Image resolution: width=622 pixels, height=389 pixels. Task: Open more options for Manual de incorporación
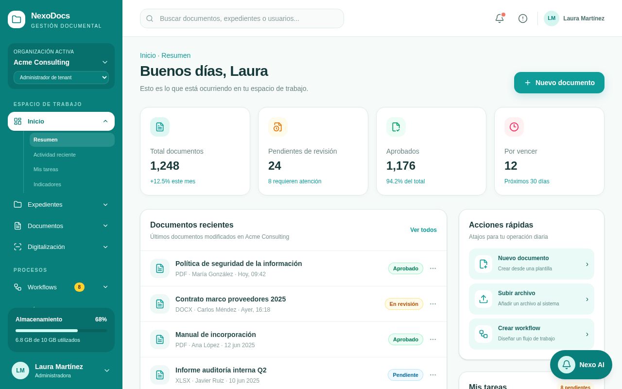coord(433,339)
